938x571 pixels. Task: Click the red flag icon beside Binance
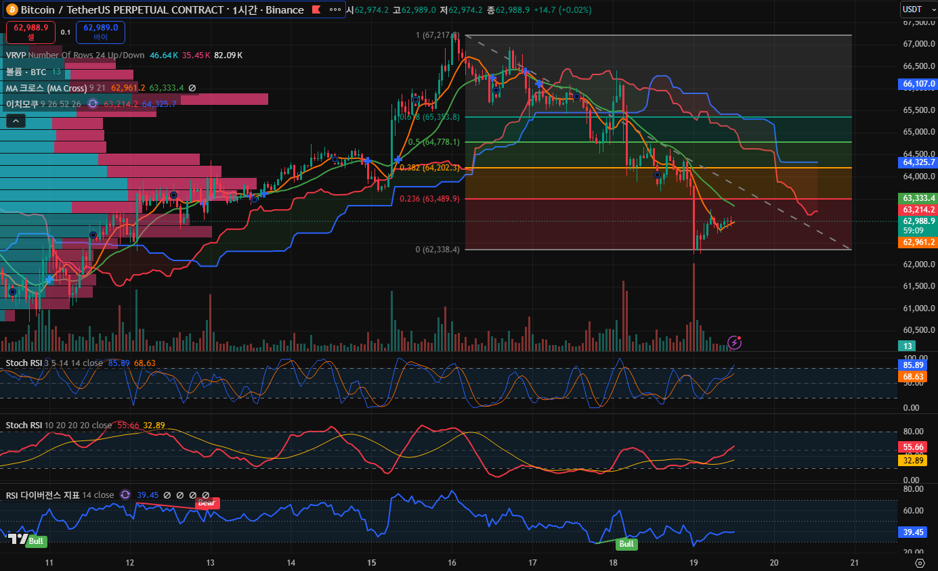[x=316, y=10]
